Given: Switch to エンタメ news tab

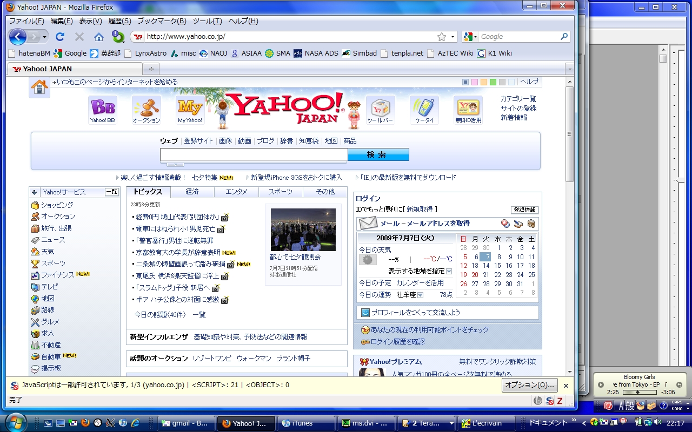Looking at the screenshot, I should (x=236, y=192).
